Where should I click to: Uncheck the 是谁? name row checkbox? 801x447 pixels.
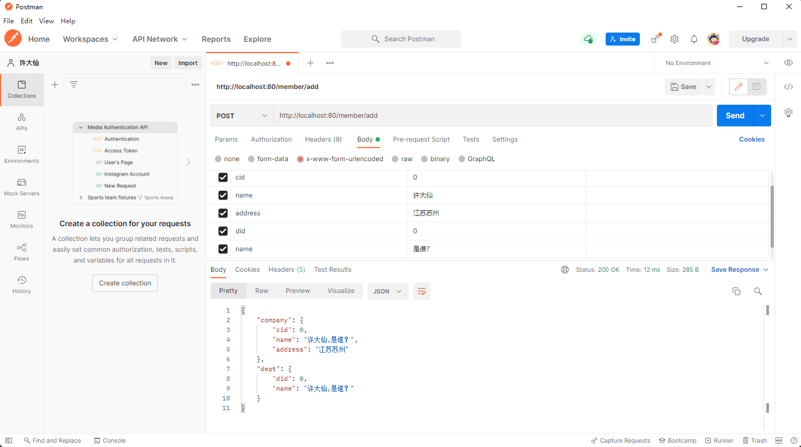(x=223, y=249)
